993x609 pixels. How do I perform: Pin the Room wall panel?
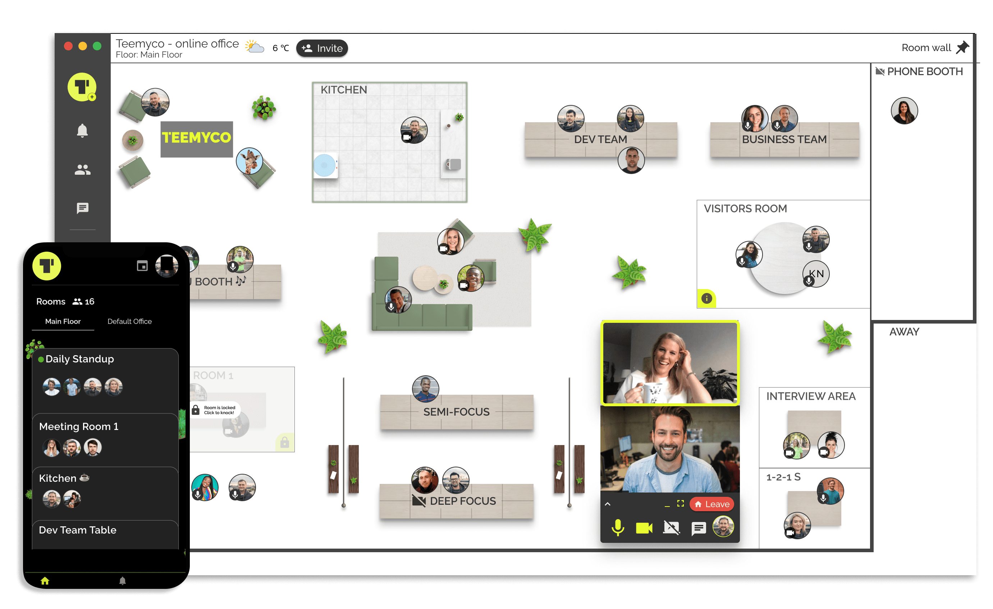tap(962, 47)
